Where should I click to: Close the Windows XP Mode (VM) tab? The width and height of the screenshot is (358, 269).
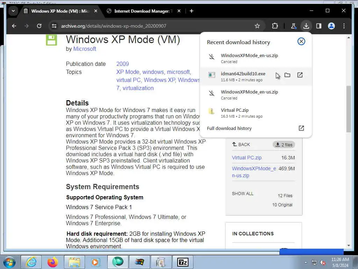[96, 11]
